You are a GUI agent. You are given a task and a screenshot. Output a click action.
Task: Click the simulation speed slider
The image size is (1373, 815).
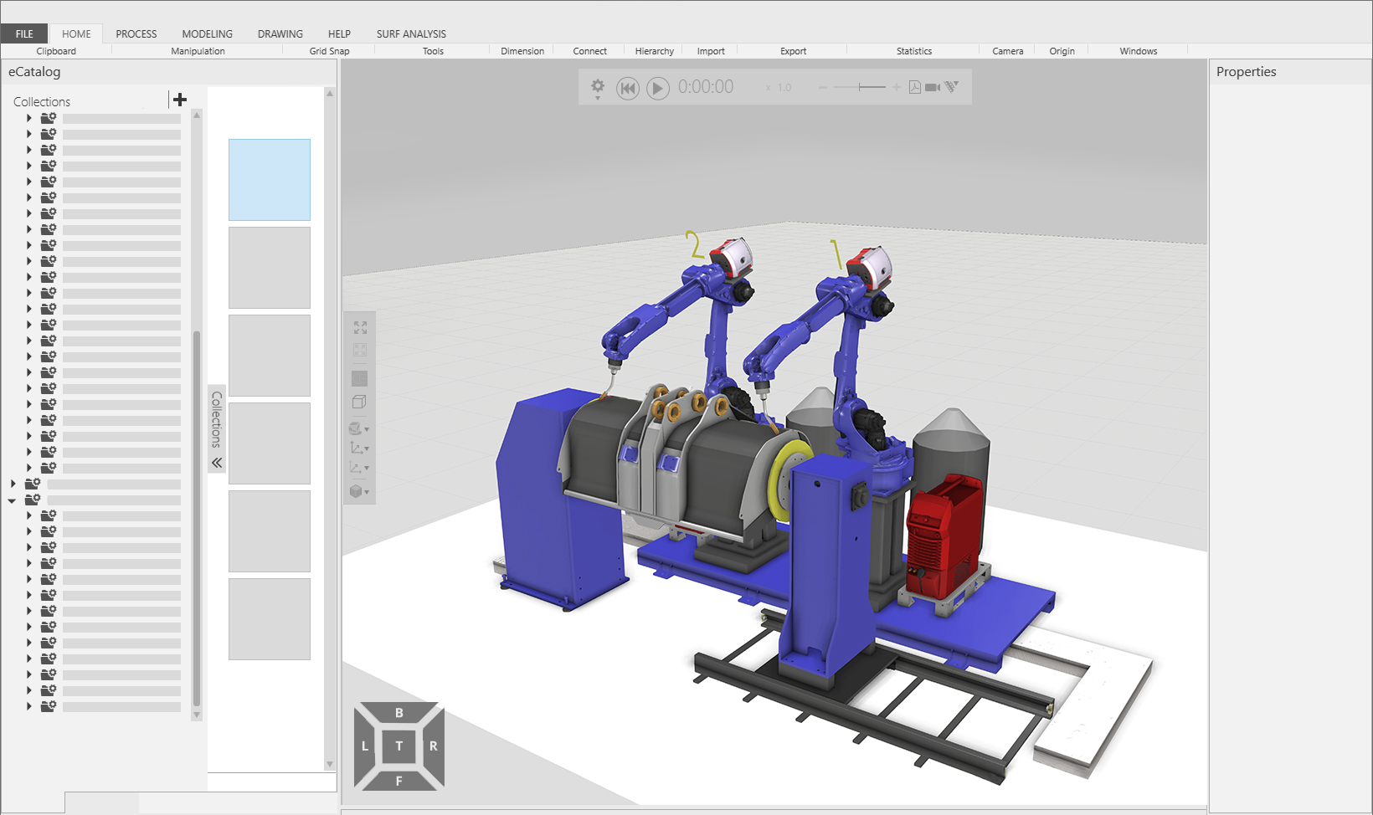[860, 87]
